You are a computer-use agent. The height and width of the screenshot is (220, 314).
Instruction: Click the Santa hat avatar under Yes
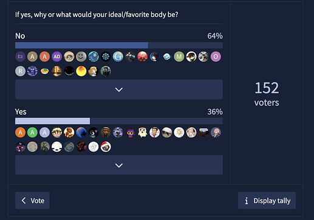click(106, 147)
